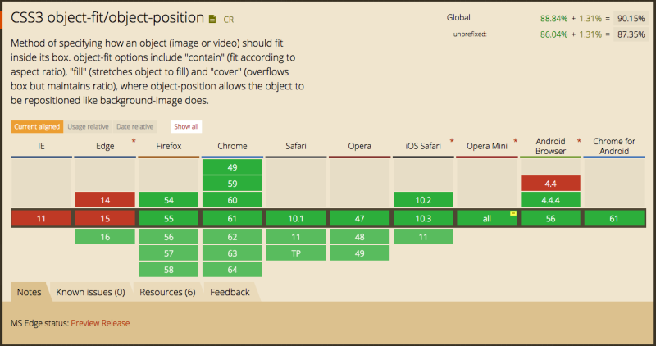Click the iOS Safari 10.3 cell
The height and width of the screenshot is (346, 656).
tap(423, 218)
